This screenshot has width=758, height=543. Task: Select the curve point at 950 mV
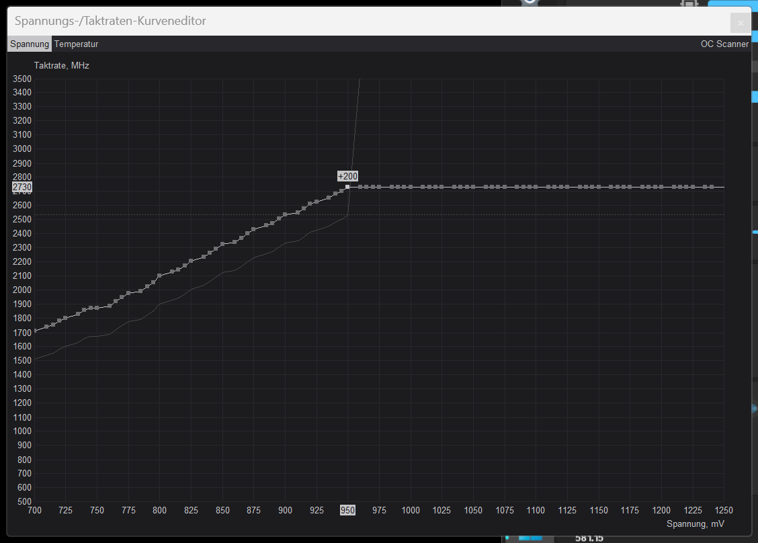347,187
